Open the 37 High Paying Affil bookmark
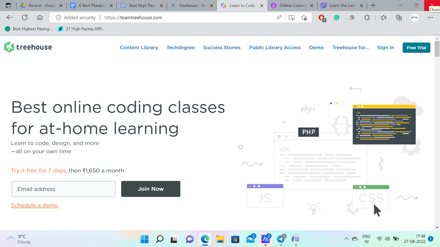The height and width of the screenshot is (247, 440). pyautogui.click(x=81, y=29)
